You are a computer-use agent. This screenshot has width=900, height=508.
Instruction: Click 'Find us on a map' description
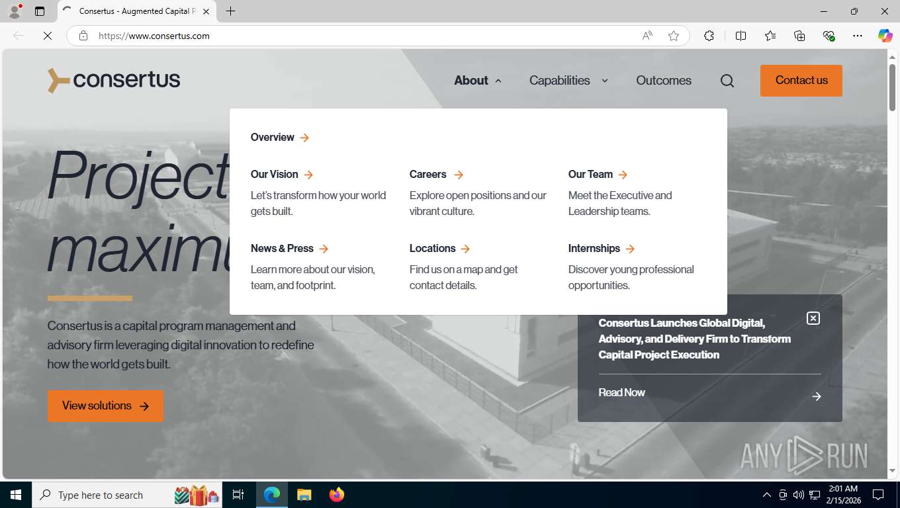click(464, 278)
